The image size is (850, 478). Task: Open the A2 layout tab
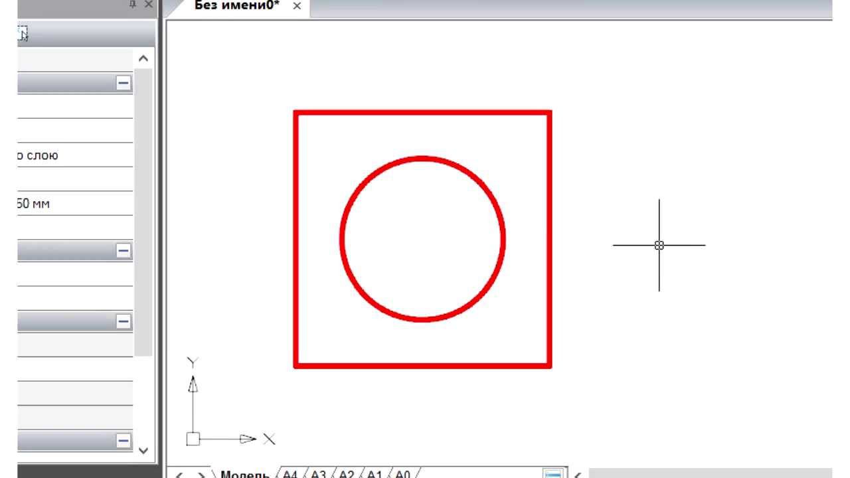click(347, 474)
